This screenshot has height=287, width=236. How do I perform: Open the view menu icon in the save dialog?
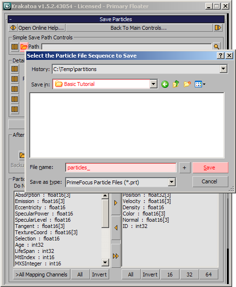(x=200, y=84)
